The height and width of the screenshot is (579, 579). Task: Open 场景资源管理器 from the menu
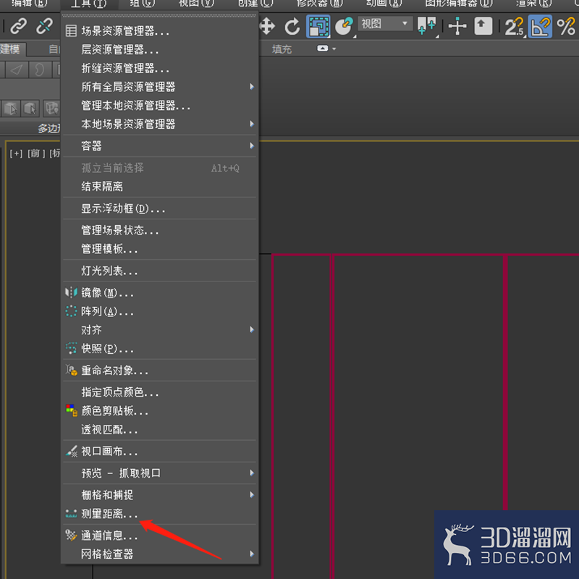(159, 31)
